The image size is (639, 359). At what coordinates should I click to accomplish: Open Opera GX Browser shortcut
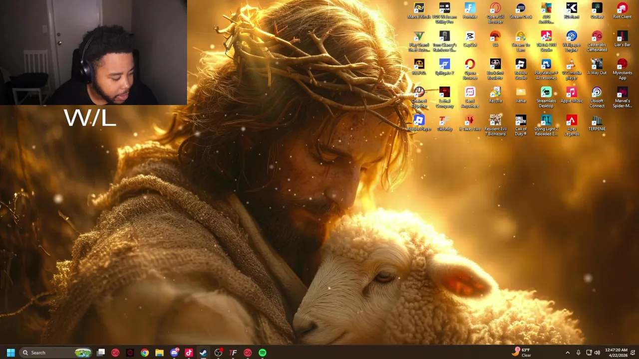click(495, 13)
